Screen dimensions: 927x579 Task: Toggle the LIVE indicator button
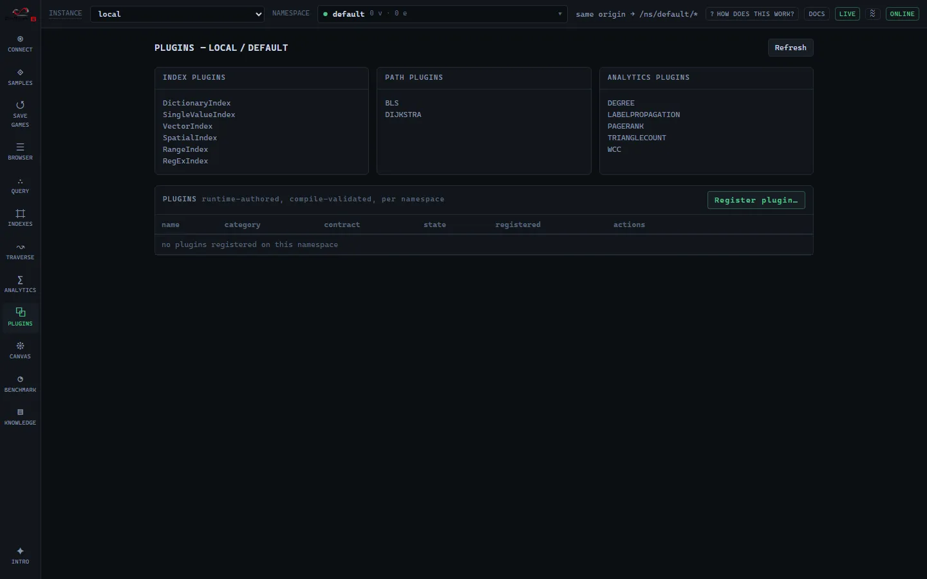[x=847, y=14]
